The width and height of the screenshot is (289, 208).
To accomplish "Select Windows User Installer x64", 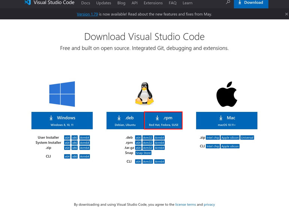I will pos(67,138).
